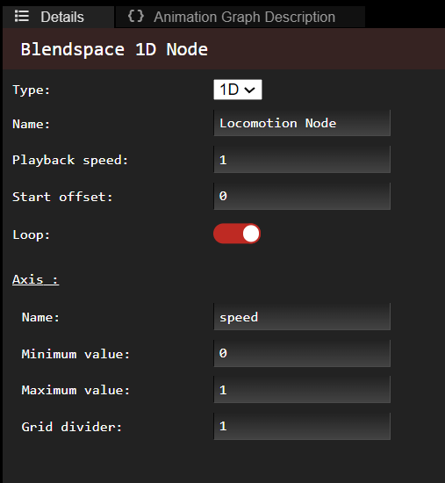Click the white knob of Loop toggle
The height and width of the screenshot is (483, 445).
pos(251,234)
